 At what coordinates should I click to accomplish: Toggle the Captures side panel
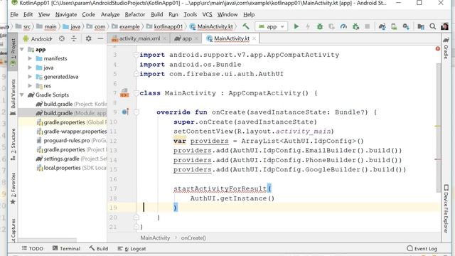pos(13,230)
